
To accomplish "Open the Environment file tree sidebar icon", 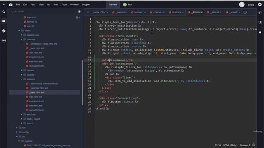I will tap(4, 21).
